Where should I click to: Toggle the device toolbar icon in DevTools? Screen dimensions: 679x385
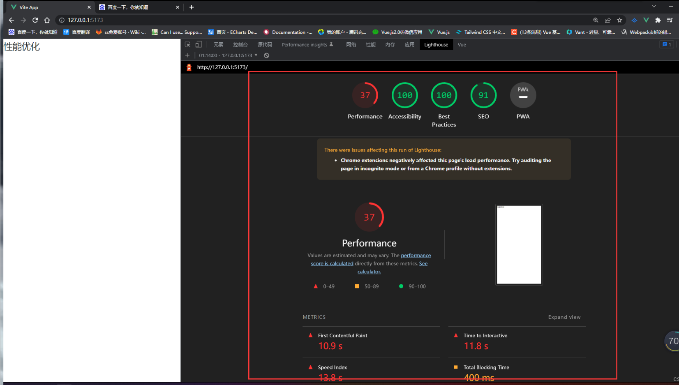199,44
